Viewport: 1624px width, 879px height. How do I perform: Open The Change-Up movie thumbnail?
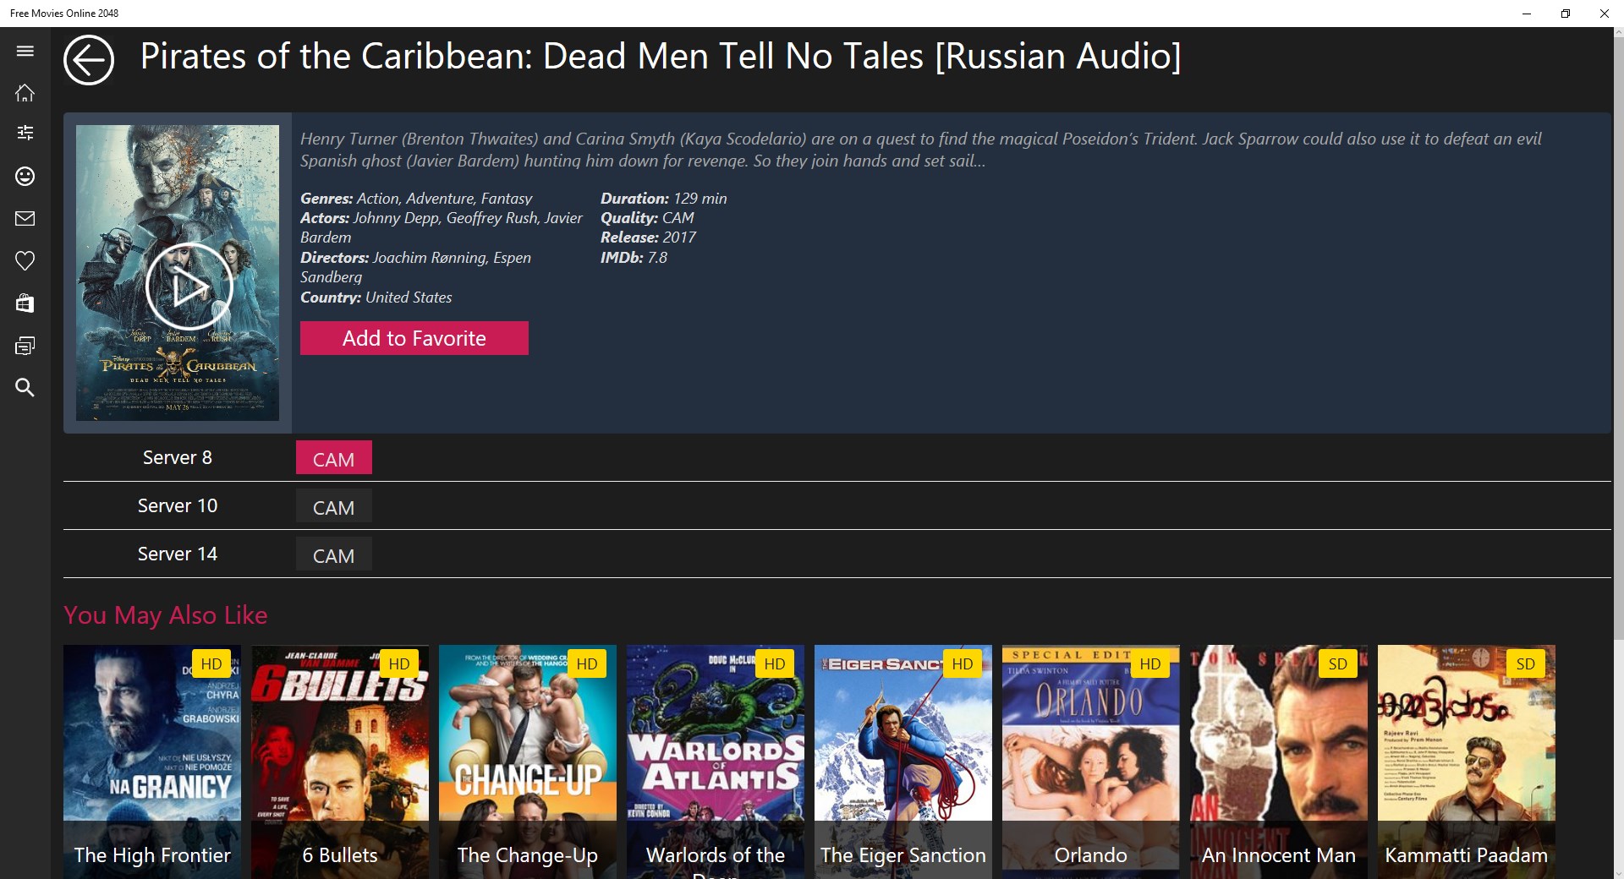[528, 762]
